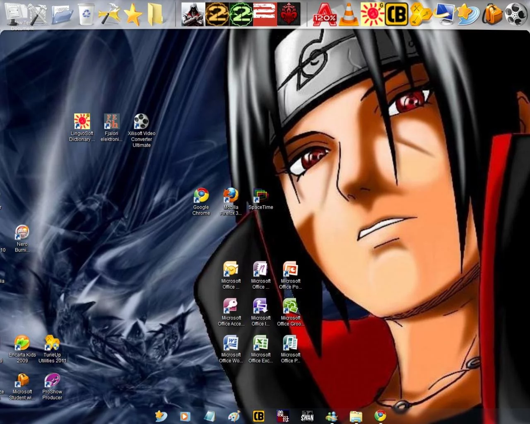Open the Recycle Bin in top dock
Viewport: 530px width, 424px height.
[86, 14]
